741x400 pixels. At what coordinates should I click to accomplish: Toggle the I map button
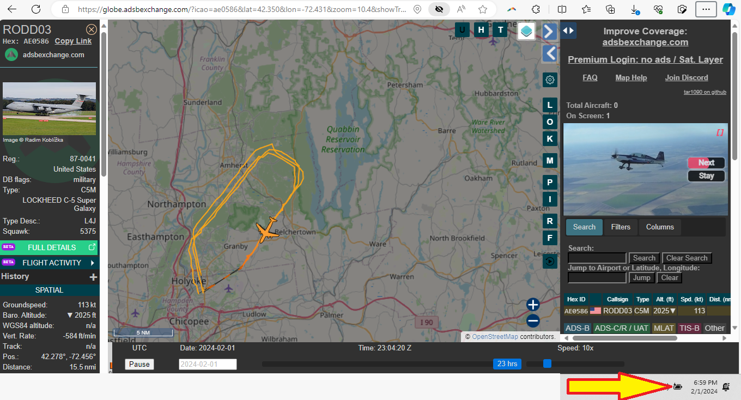click(x=550, y=199)
